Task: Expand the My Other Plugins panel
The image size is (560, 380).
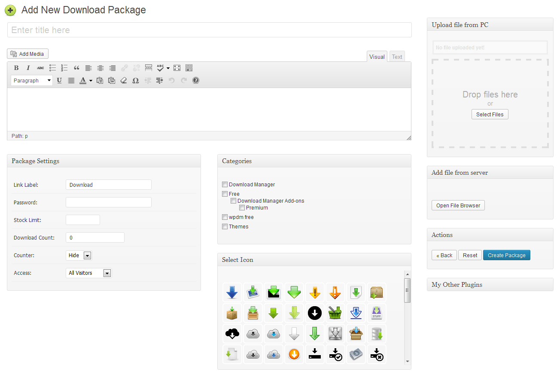Action: [490, 285]
